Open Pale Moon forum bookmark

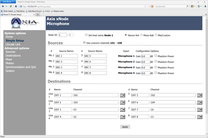point(33,11)
